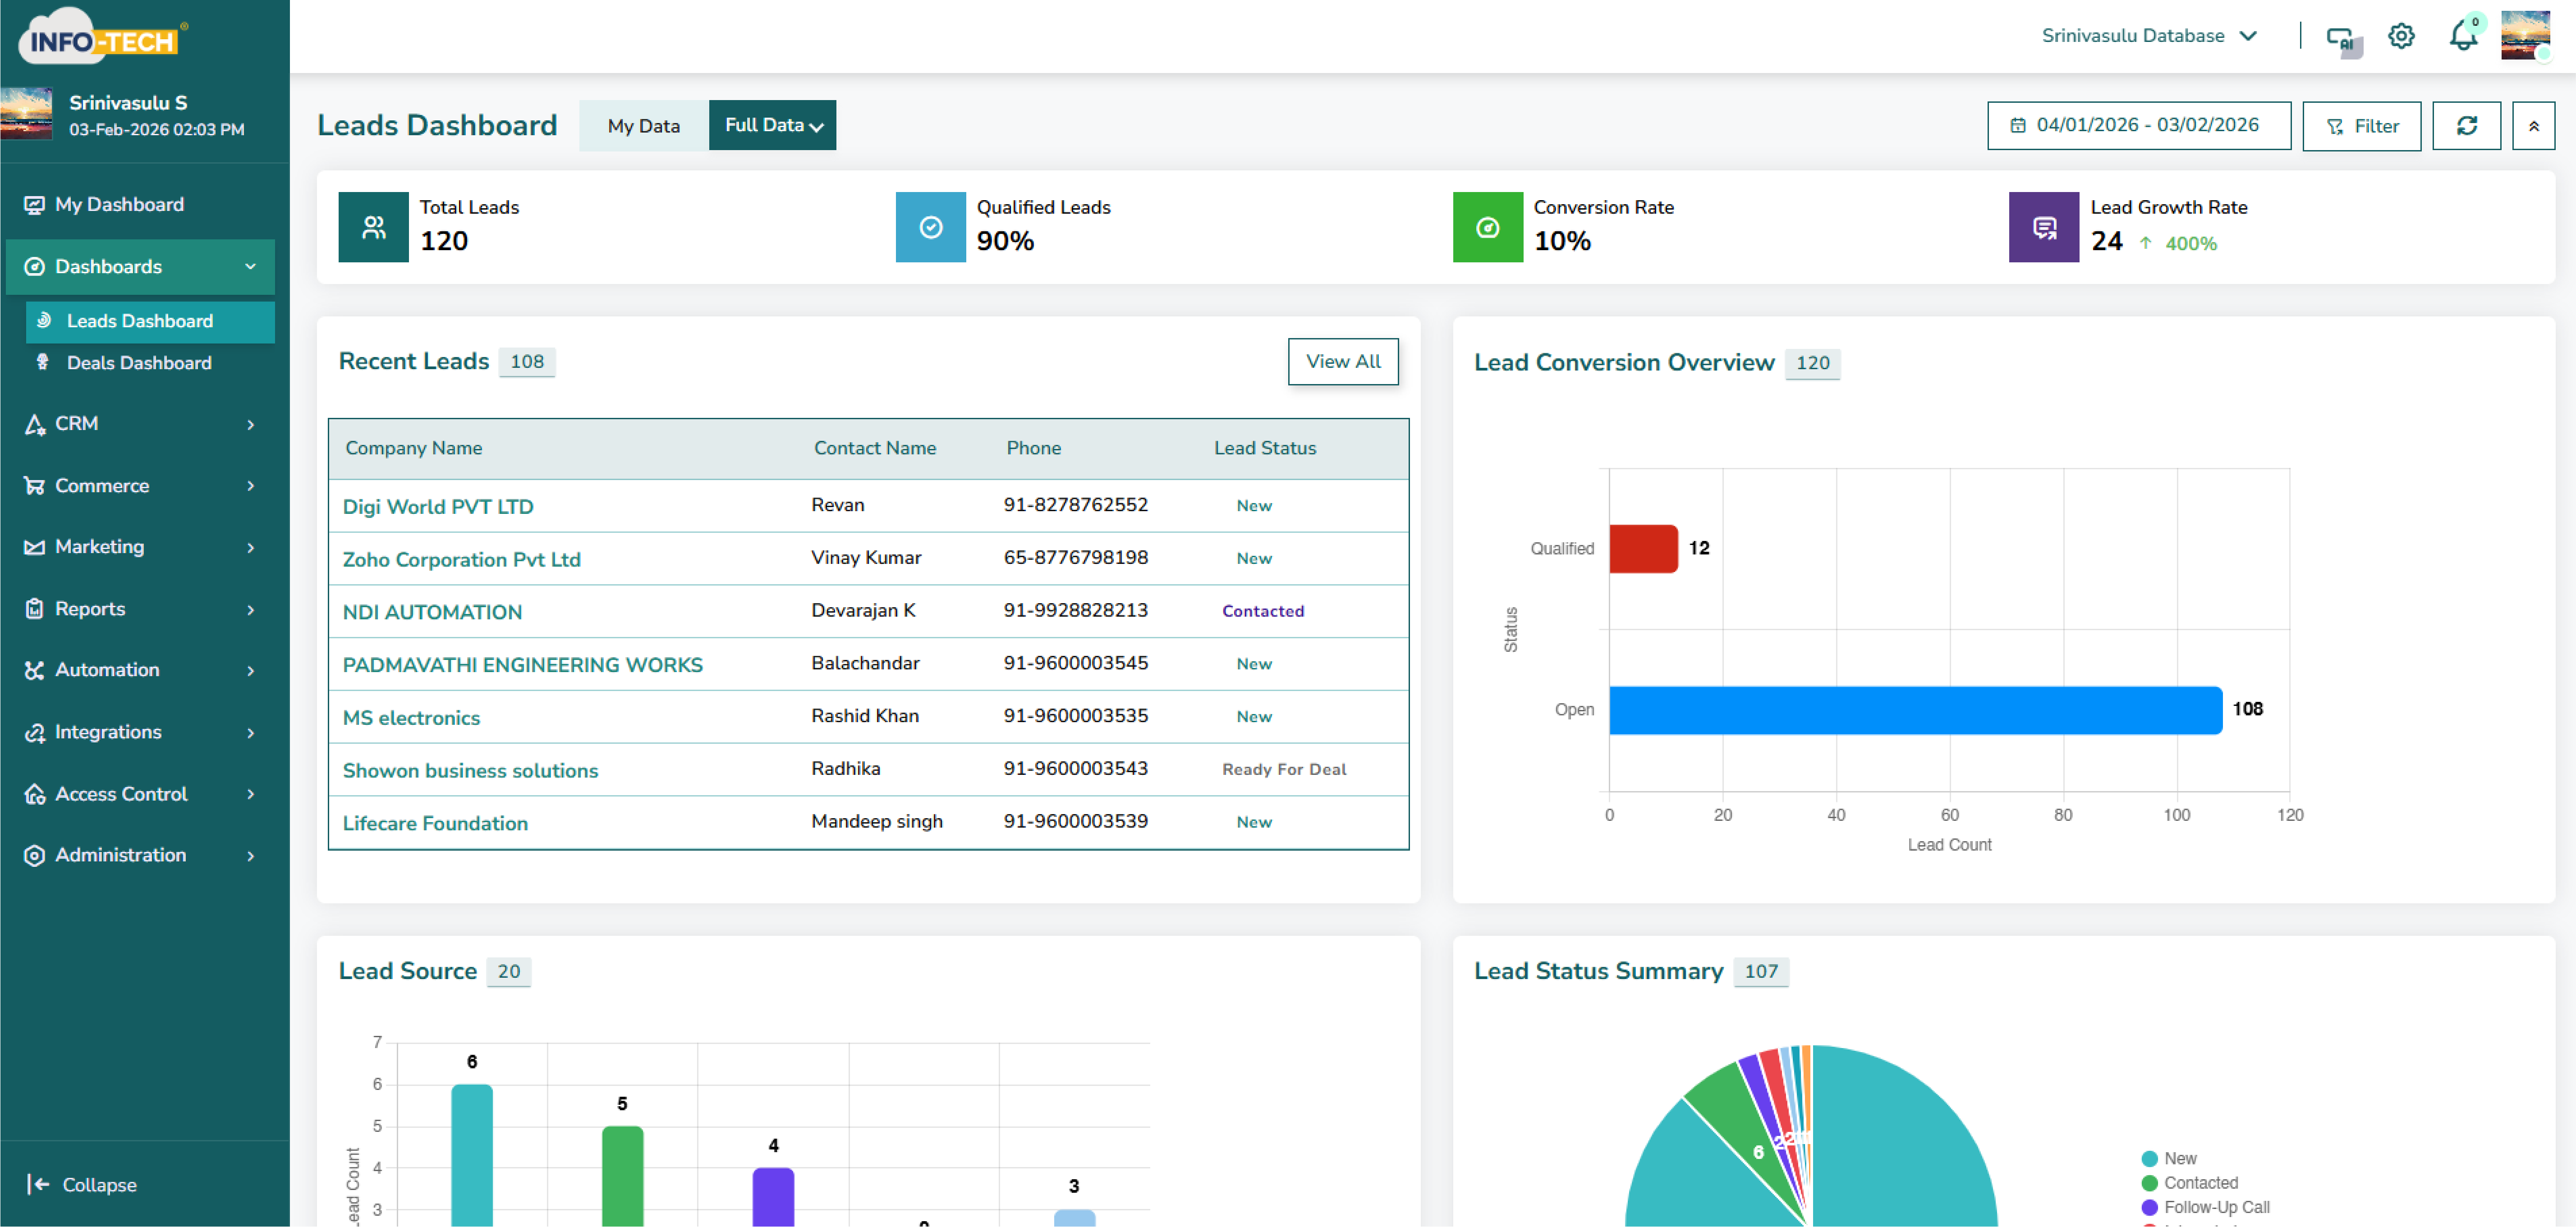Click View All recent leads button
This screenshot has height=1227, width=2576.
[1342, 361]
